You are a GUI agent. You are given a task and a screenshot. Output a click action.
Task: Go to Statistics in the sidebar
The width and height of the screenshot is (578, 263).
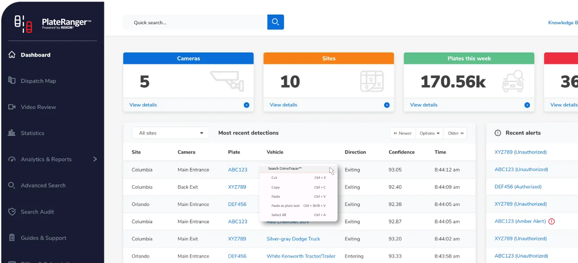[32, 133]
